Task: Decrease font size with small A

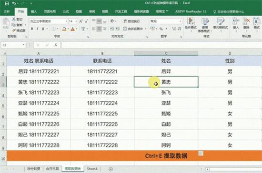Action: click(86, 21)
